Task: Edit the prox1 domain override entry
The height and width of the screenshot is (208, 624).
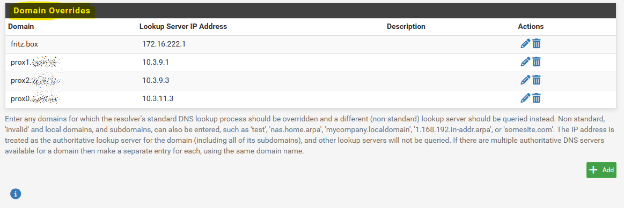Action: pos(525,62)
